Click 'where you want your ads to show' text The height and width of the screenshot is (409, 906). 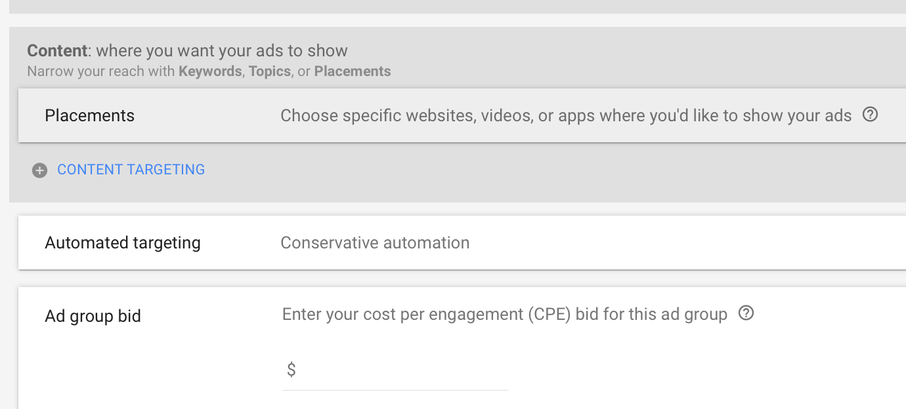pyautogui.click(x=222, y=50)
